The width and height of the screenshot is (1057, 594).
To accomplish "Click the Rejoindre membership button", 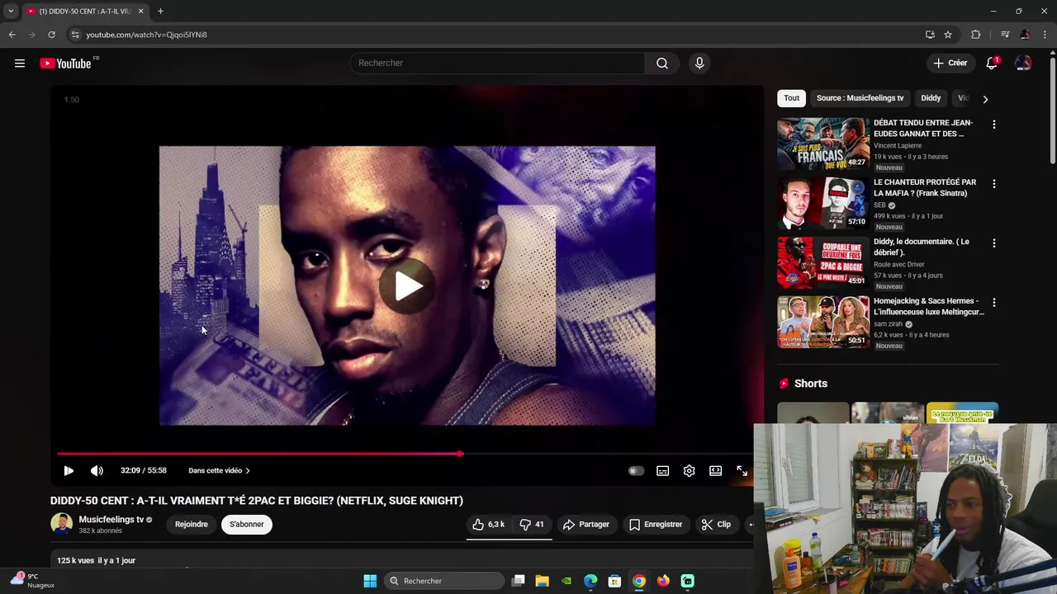I will [x=192, y=525].
